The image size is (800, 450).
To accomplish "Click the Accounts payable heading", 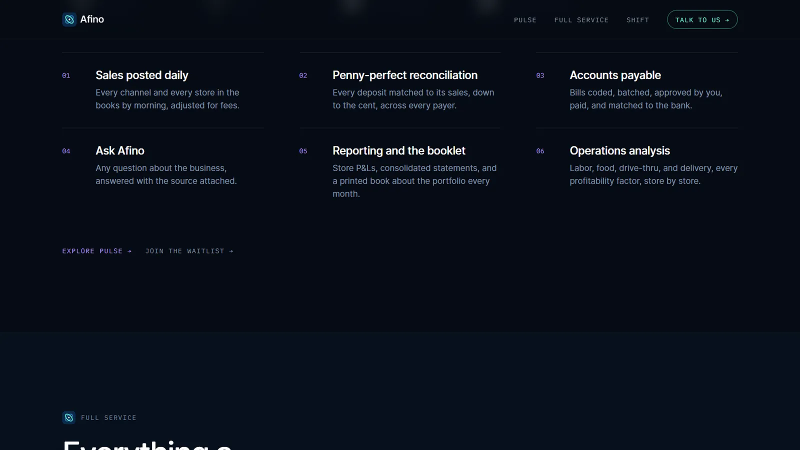I will 615,75.
